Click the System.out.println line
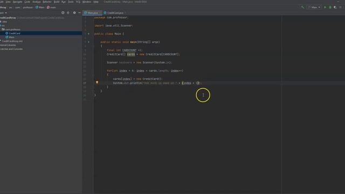The width and height of the screenshot is (345, 194). click(x=157, y=83)
